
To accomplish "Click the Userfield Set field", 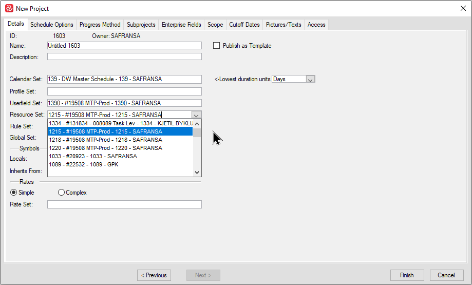I will point(124,103).
